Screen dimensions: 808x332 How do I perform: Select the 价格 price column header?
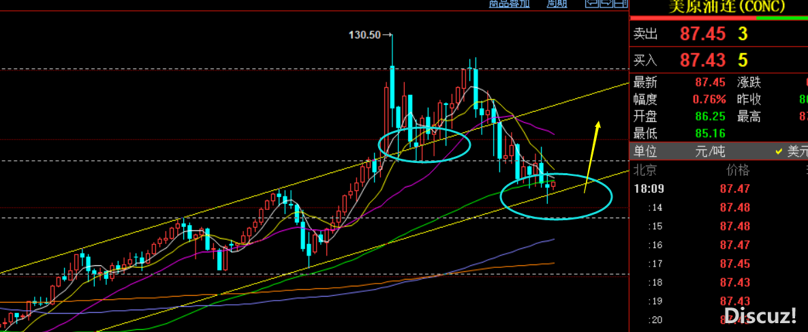pos(737,170)
